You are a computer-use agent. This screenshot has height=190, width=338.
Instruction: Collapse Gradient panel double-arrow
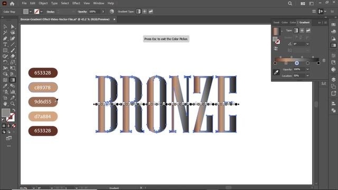click(319, 23)
